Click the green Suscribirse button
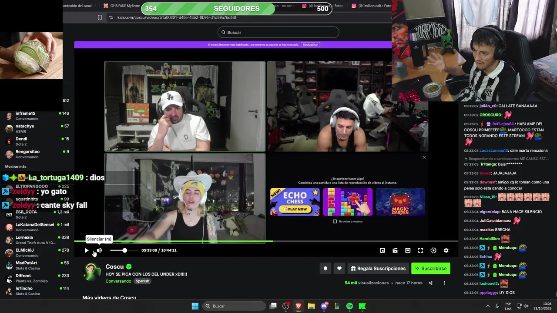The image size is (557, 313). click(431, 269)
